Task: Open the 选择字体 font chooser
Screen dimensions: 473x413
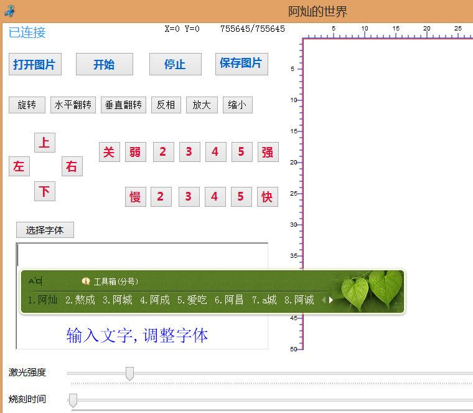Action: (45, 230)
